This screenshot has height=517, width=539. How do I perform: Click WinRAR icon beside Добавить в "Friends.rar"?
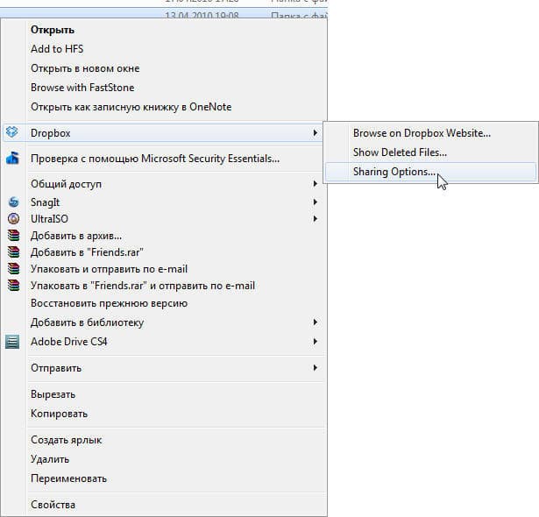tap(14, 252)
